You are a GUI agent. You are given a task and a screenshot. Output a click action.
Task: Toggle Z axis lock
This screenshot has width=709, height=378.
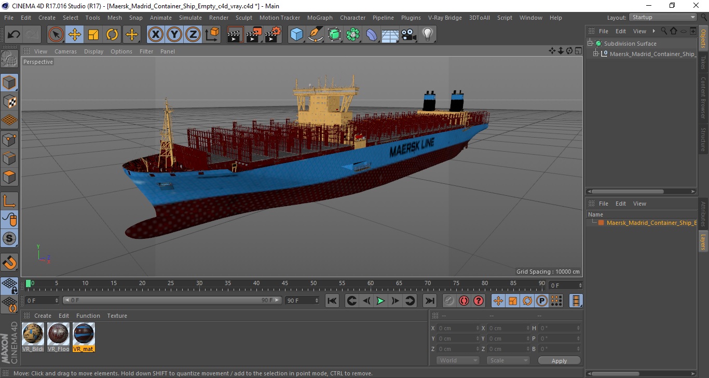tap(193, 35)
